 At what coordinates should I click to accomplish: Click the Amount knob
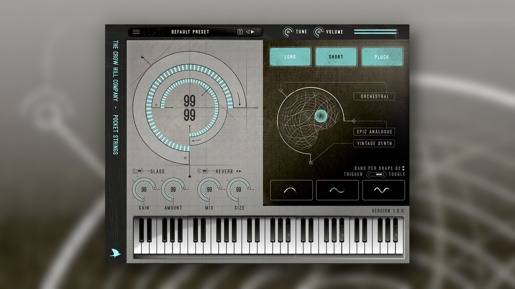pos(173,189)
